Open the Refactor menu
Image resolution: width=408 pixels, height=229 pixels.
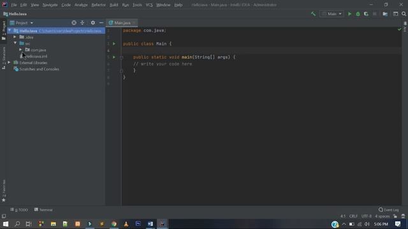pyautogui.click(x=99, y=4)
